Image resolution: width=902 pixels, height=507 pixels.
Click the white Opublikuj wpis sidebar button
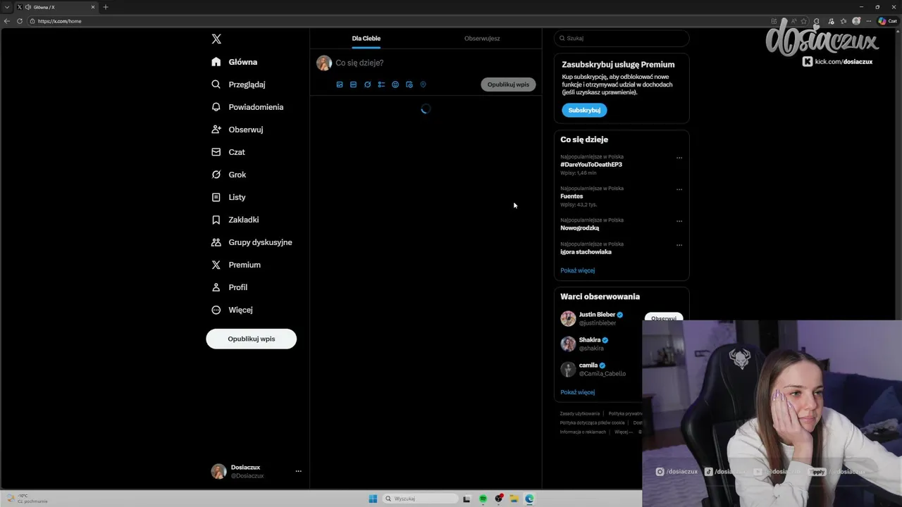(251, 339)
